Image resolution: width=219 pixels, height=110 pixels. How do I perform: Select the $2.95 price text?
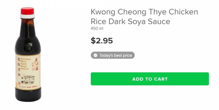(x=102, y=41)
